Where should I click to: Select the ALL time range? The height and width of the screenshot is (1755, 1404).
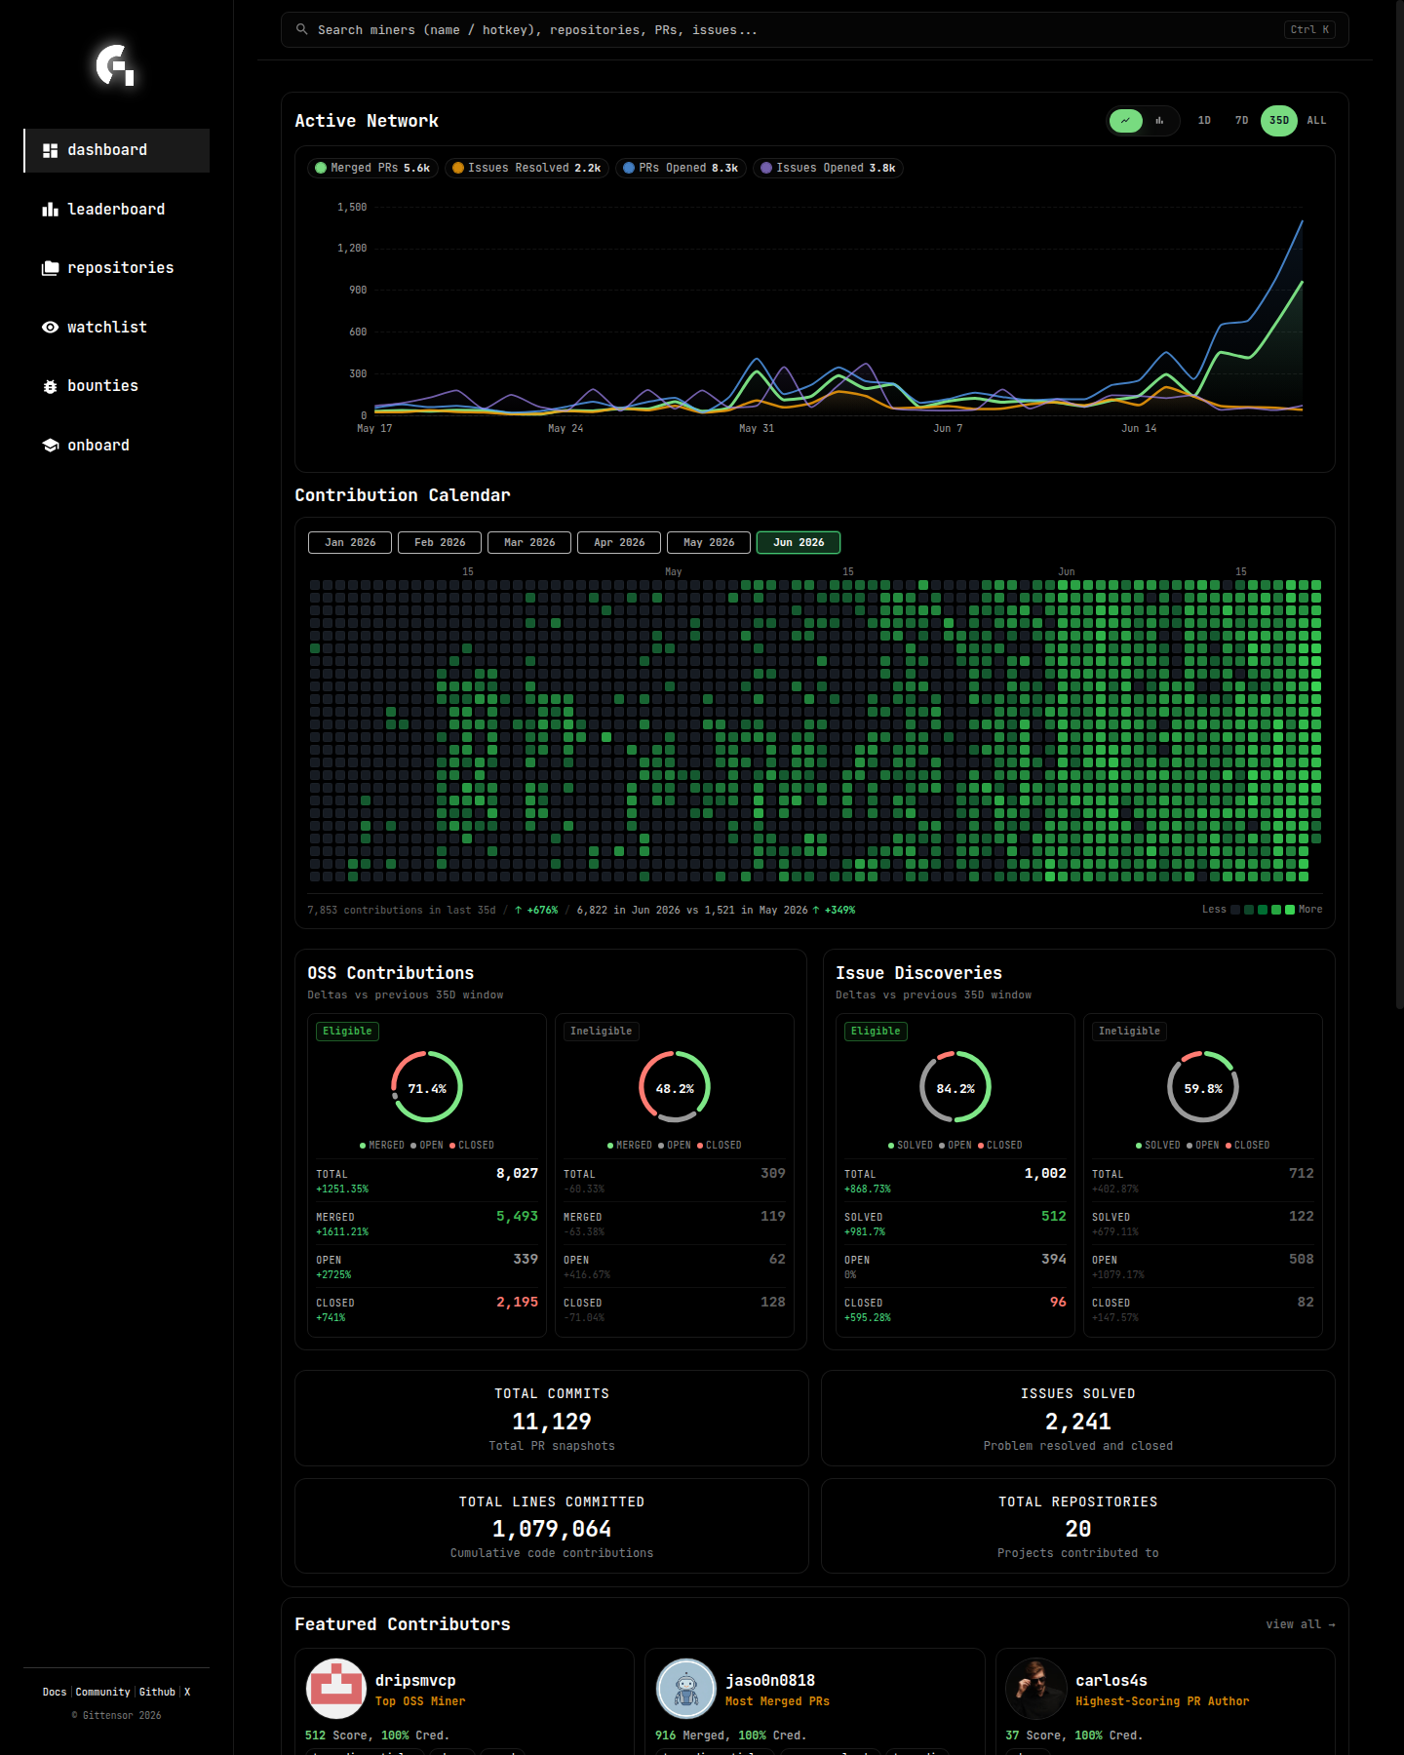click(x=1316, y=121)
